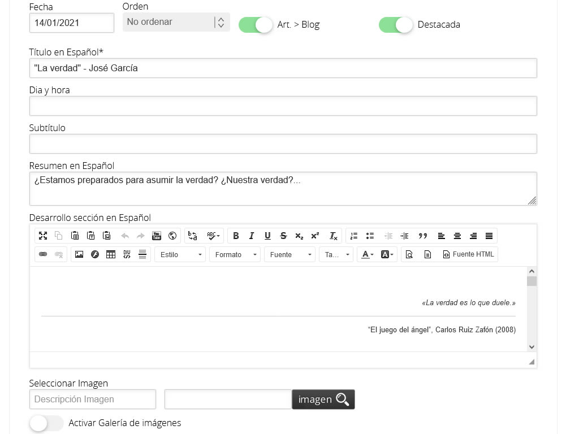Click the Subtítulo input field

point(283,144)
